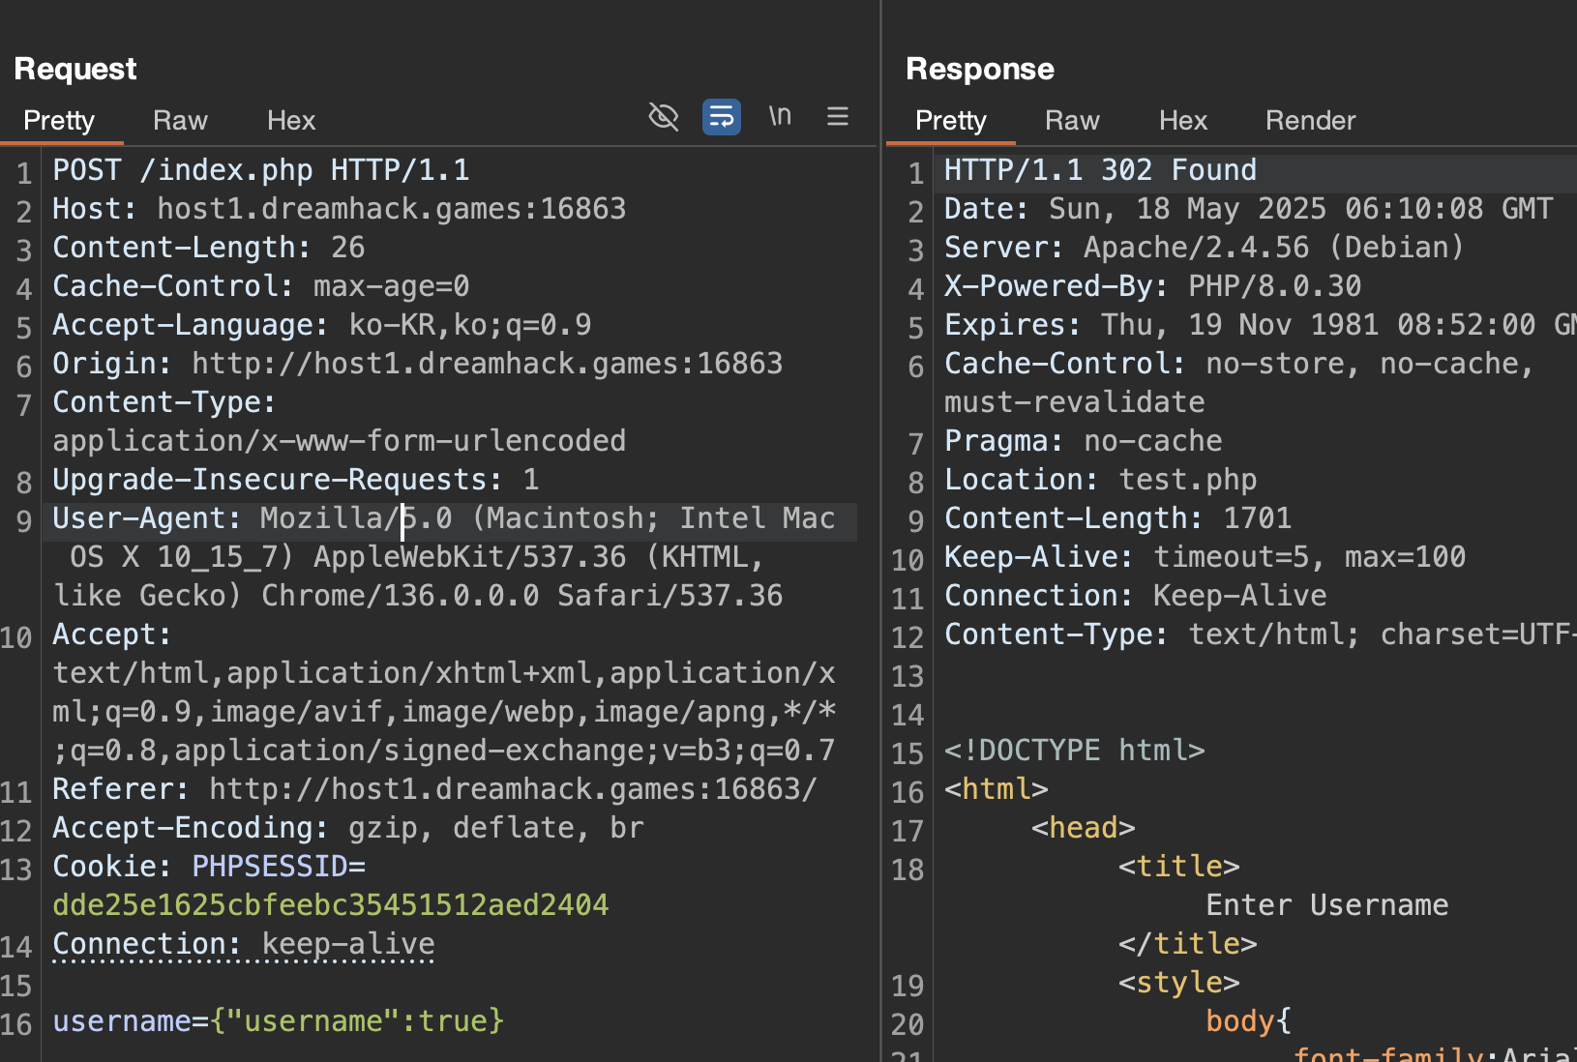
Task: Click the body{ CSS selector line
Action: (1249, 1021)
